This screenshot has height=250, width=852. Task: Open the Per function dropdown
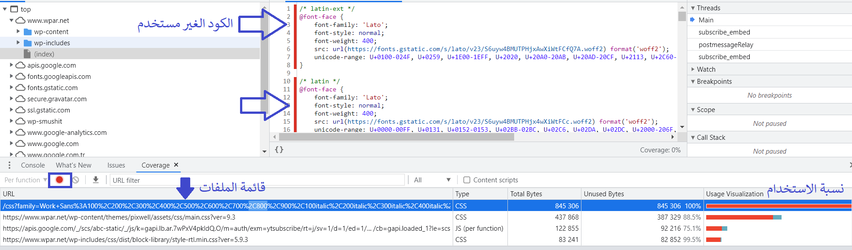[25, 180]
